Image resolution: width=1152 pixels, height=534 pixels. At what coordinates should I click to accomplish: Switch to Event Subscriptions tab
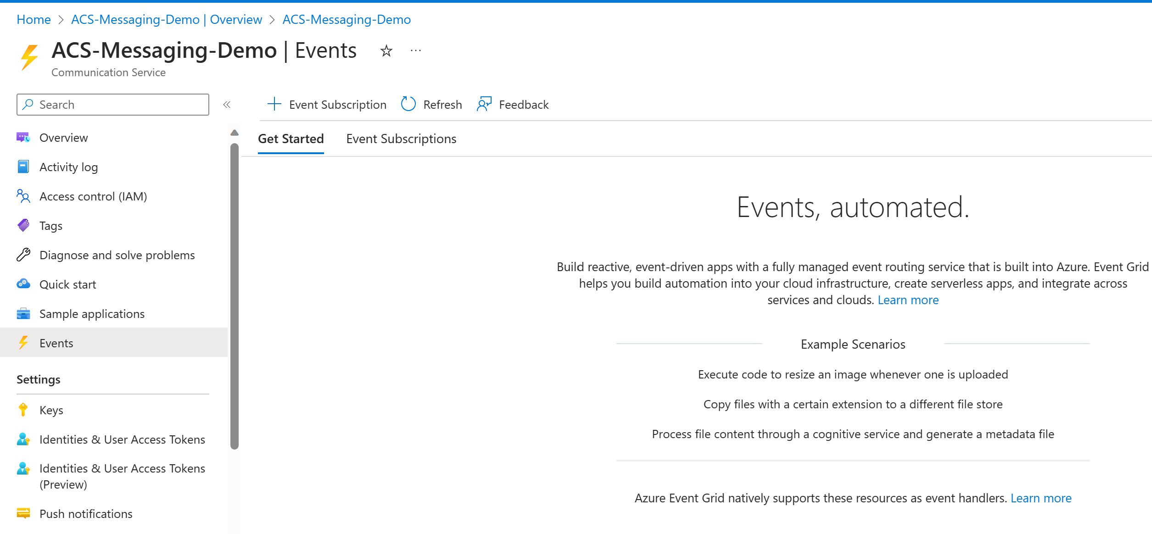tap(401, 139)
